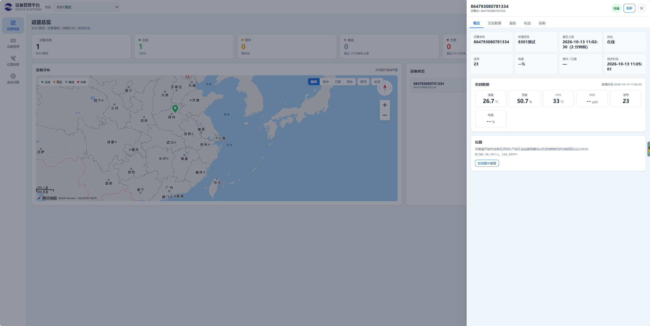
Task: Open the 运营总览 sidebar icon
Action: 13,25
